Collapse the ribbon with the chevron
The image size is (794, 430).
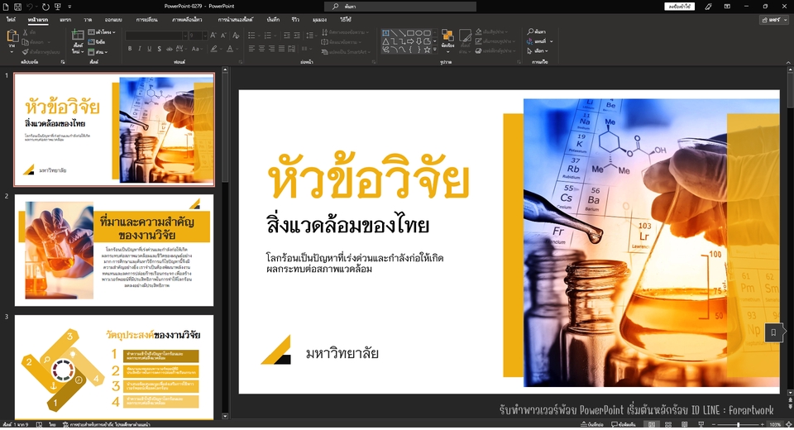pyautogui.click(x=788, y=62)
